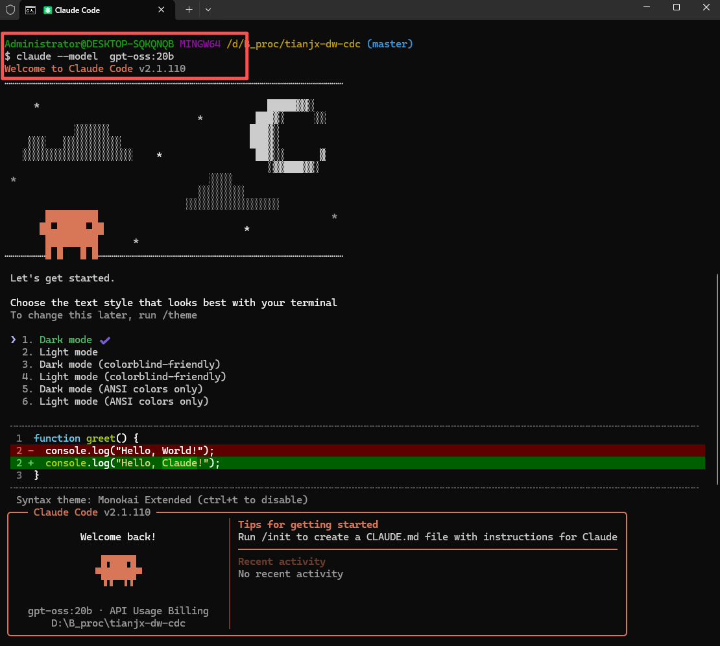Viewport: 720px width, 646px height.
Task: Click the green Claude Code tab icon
Action: (x=47, y=10)
